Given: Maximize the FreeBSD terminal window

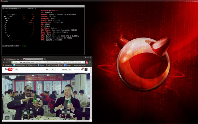Looking at the screenshot, I should (x=80, y=6).
